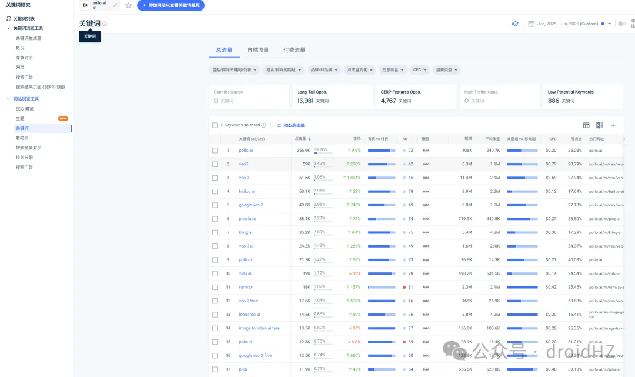Switch to the 付费流量 tab
635x377 pixels.
click(x=294, y=50)
